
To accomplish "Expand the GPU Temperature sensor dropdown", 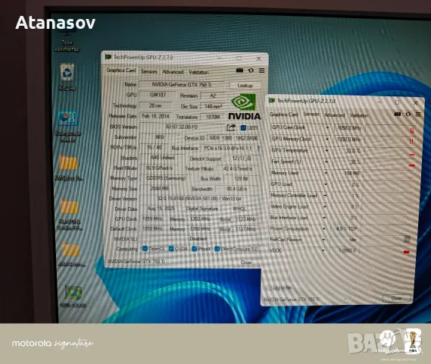I will point(326,150).
